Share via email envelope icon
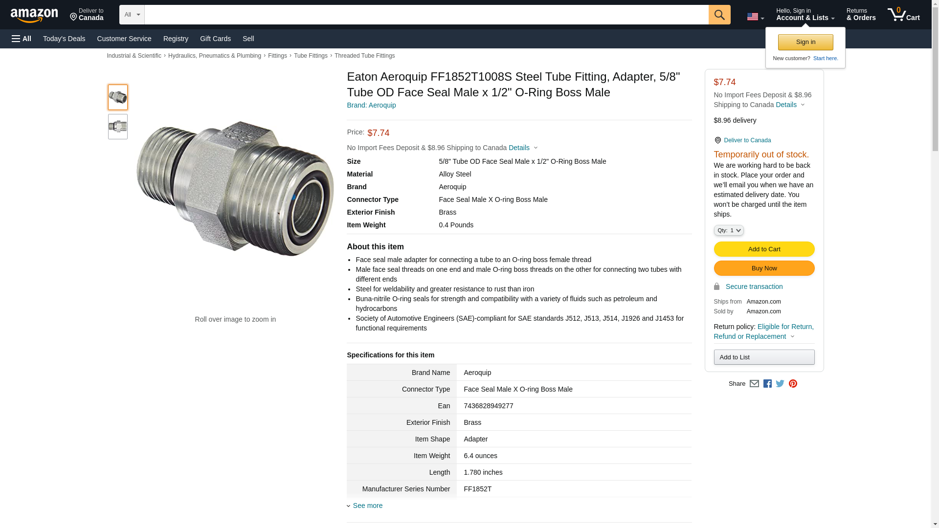Viewport: 939px width, 528px height. coord(754,384)
